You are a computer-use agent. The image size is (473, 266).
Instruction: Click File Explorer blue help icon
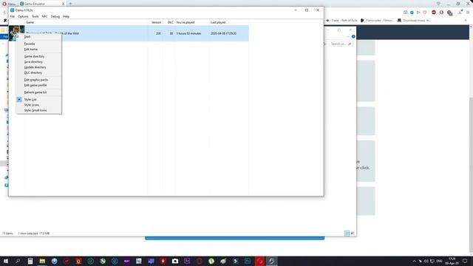click(x=353, y=36)
